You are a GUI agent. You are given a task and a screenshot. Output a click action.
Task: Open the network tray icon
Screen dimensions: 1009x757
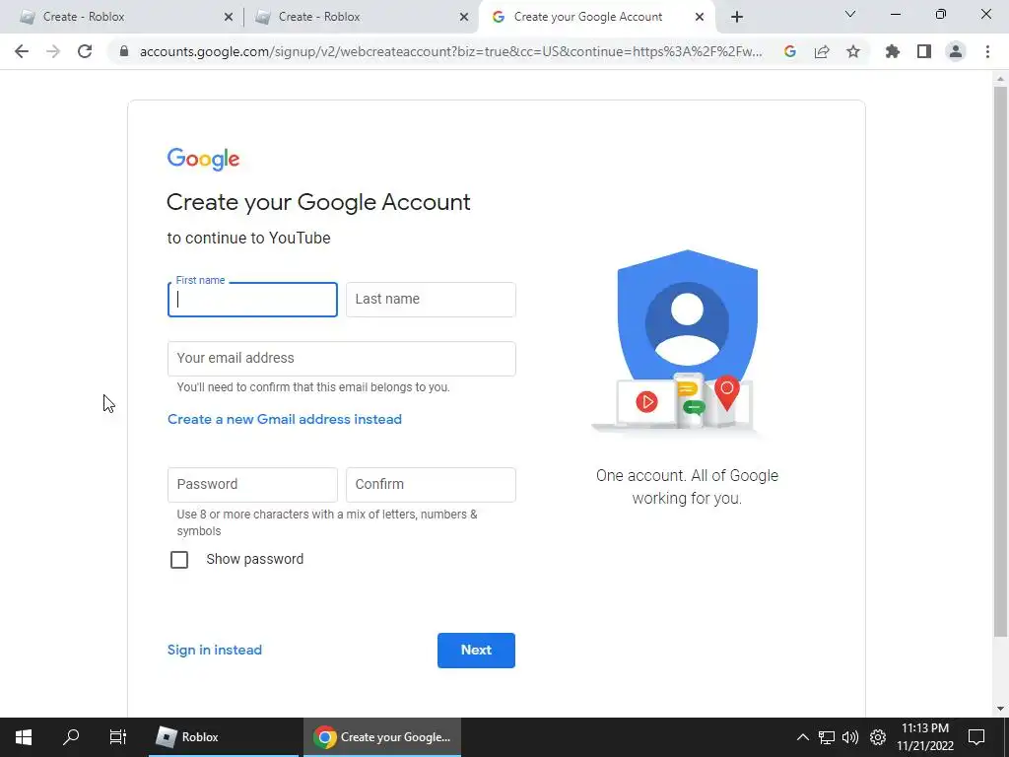(x=827, y=737)
